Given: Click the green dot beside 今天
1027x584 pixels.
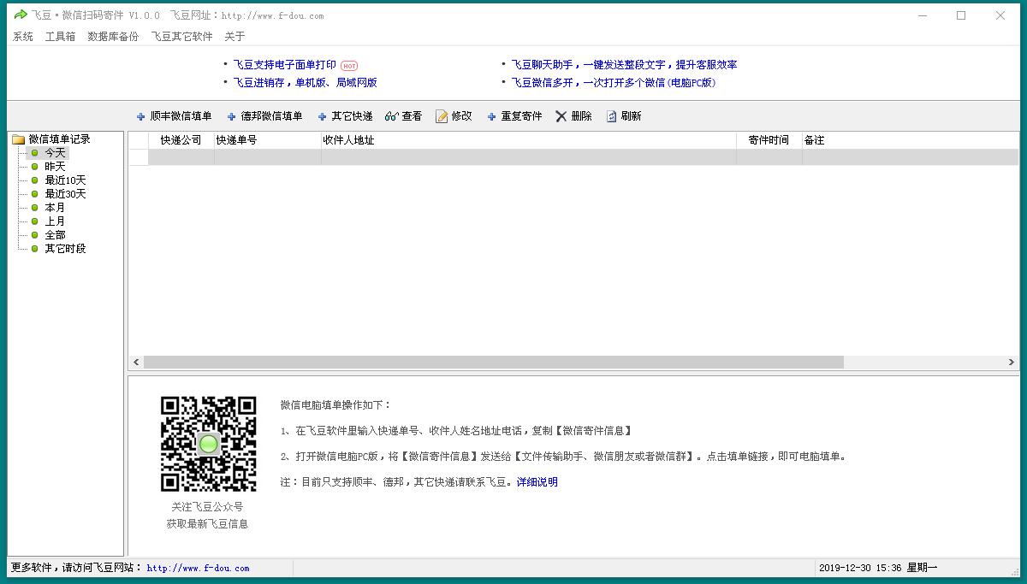Looking at the screenshot, I should pos(35,153).
